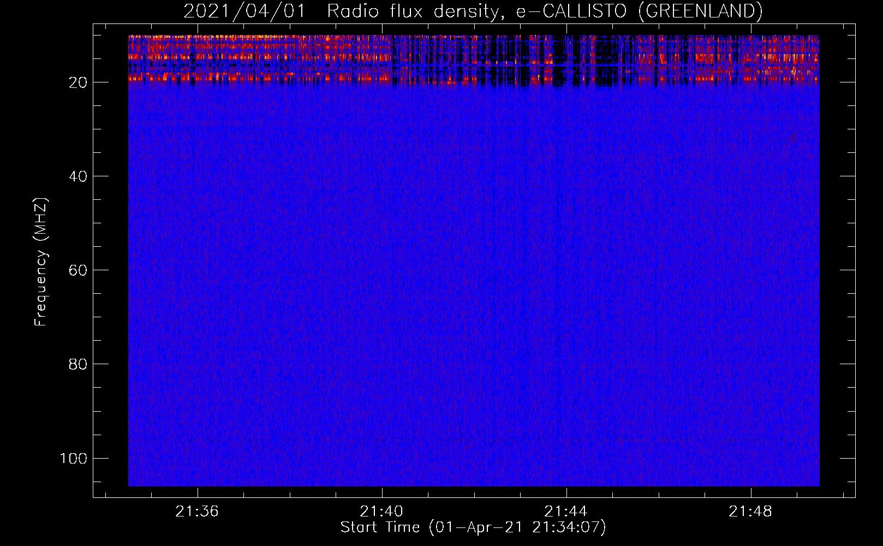
Task: Click the time tick label '21:48'
Action: [751, 511]
